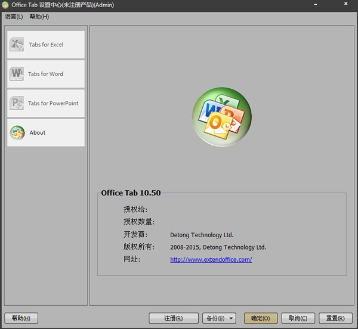Viewport: 358px width, 329px height.
Task: Open the Tabs for Excel settings
Action: point(46,45)
